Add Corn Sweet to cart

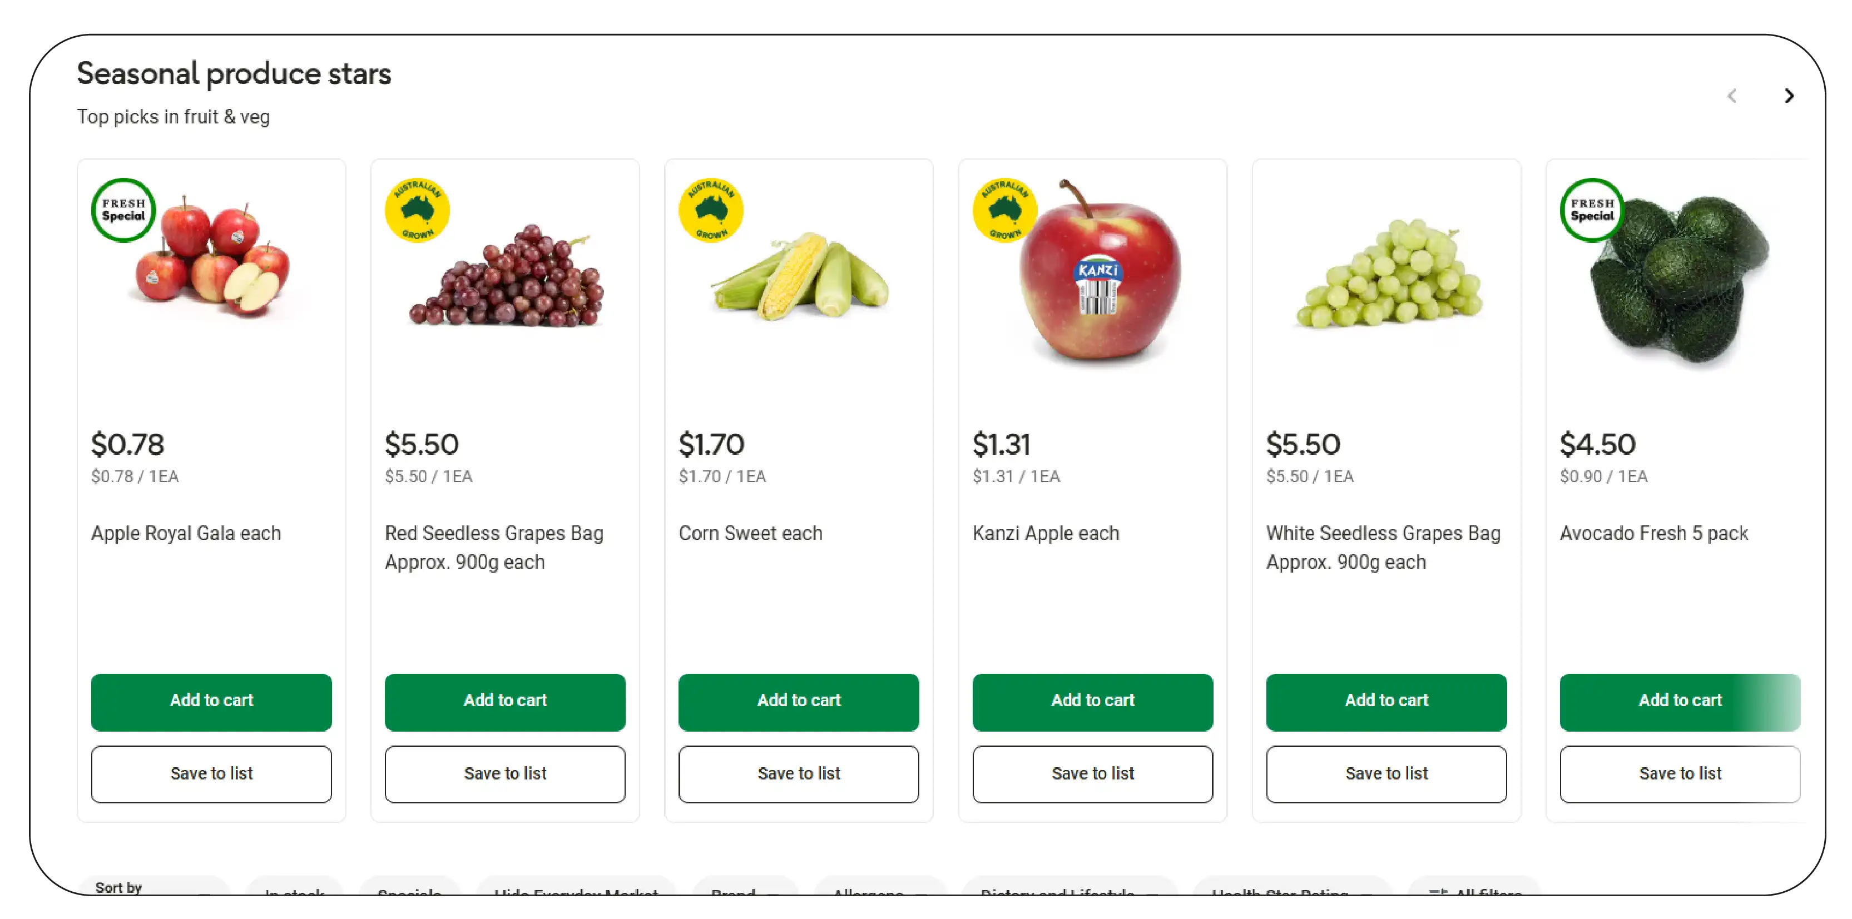[x=798, y=701]
